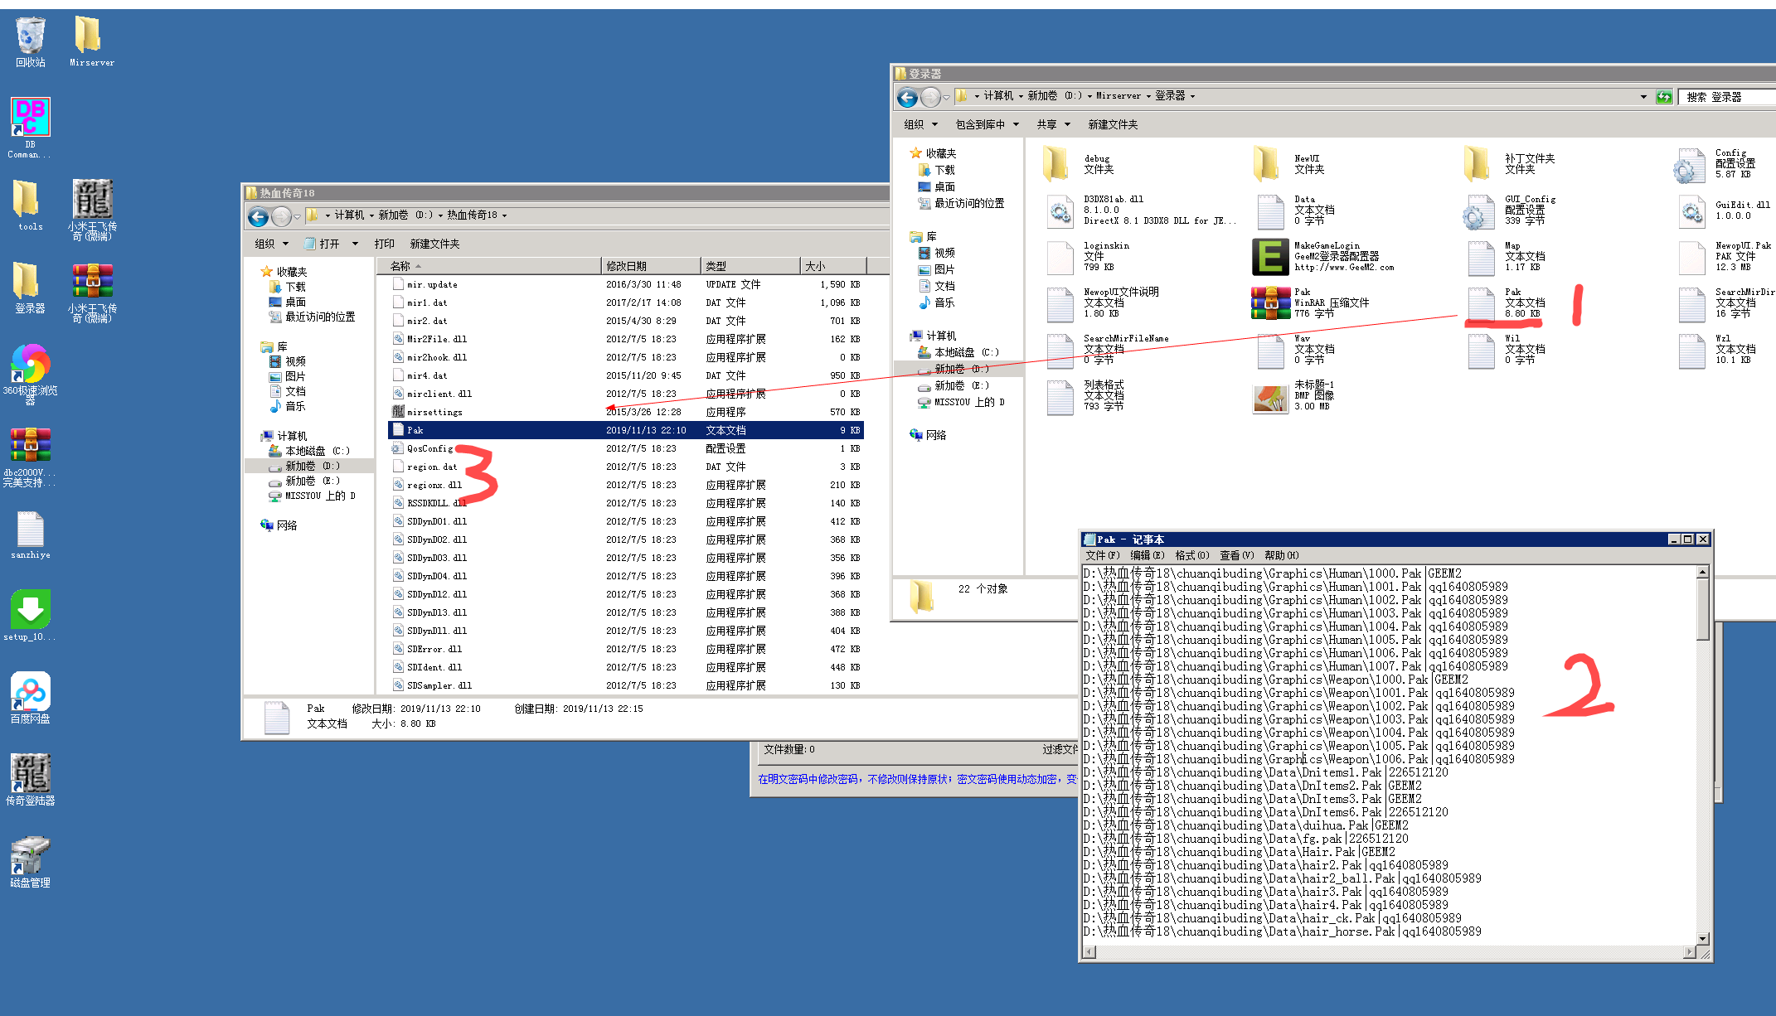Open 百度网盘 desktop shortcut
This screenshot has width=1776, height=1016.
click(x=31, y=698)
